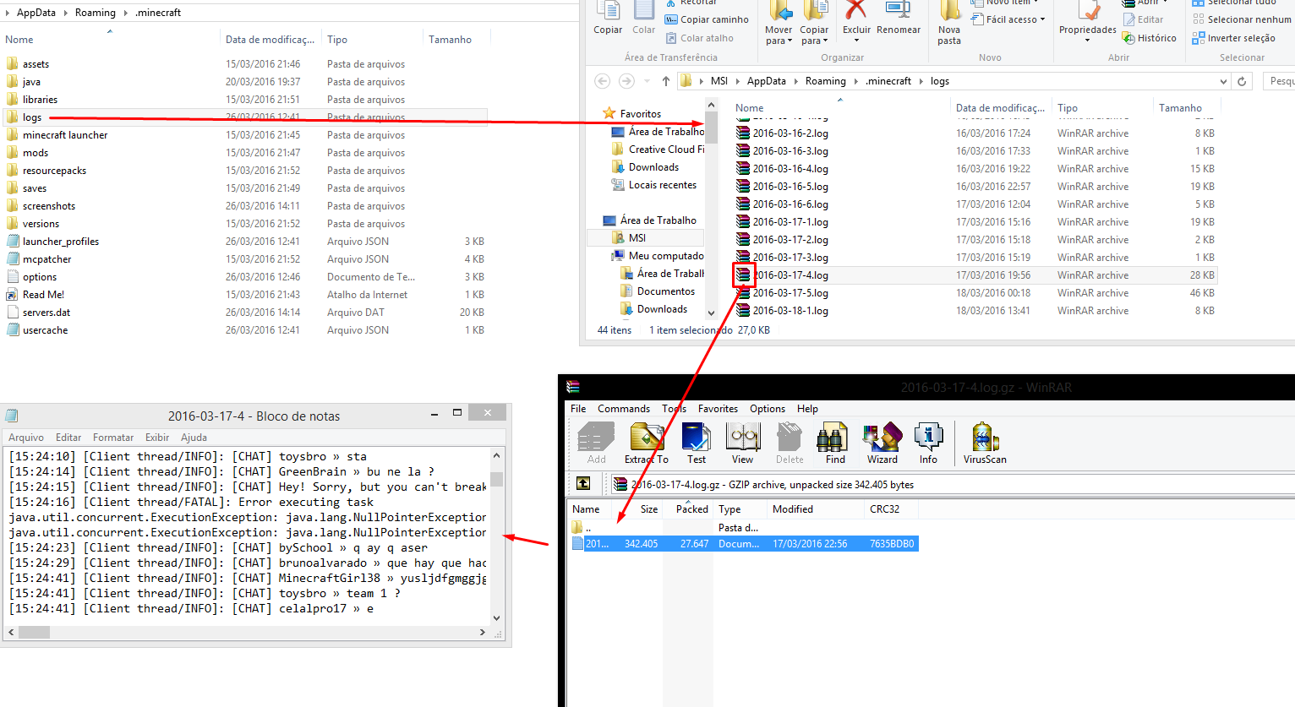Image resolution: width=1295 pixels, height=707 pixels.
Task: Expand address bar history dropdown
Action: tap(1223, 81)
